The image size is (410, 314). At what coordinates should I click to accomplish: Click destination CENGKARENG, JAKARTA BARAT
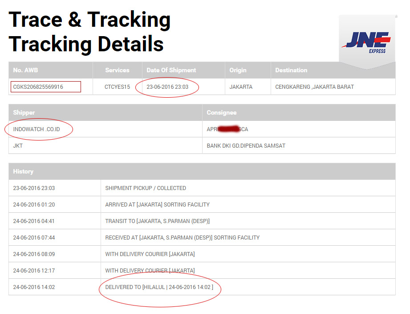coord(314,87)
